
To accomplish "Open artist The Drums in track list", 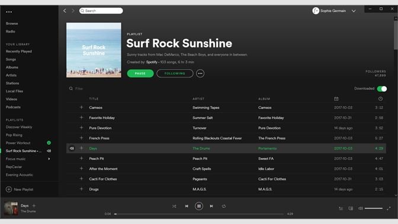I will pyautogui.click(x=201, y=148).
